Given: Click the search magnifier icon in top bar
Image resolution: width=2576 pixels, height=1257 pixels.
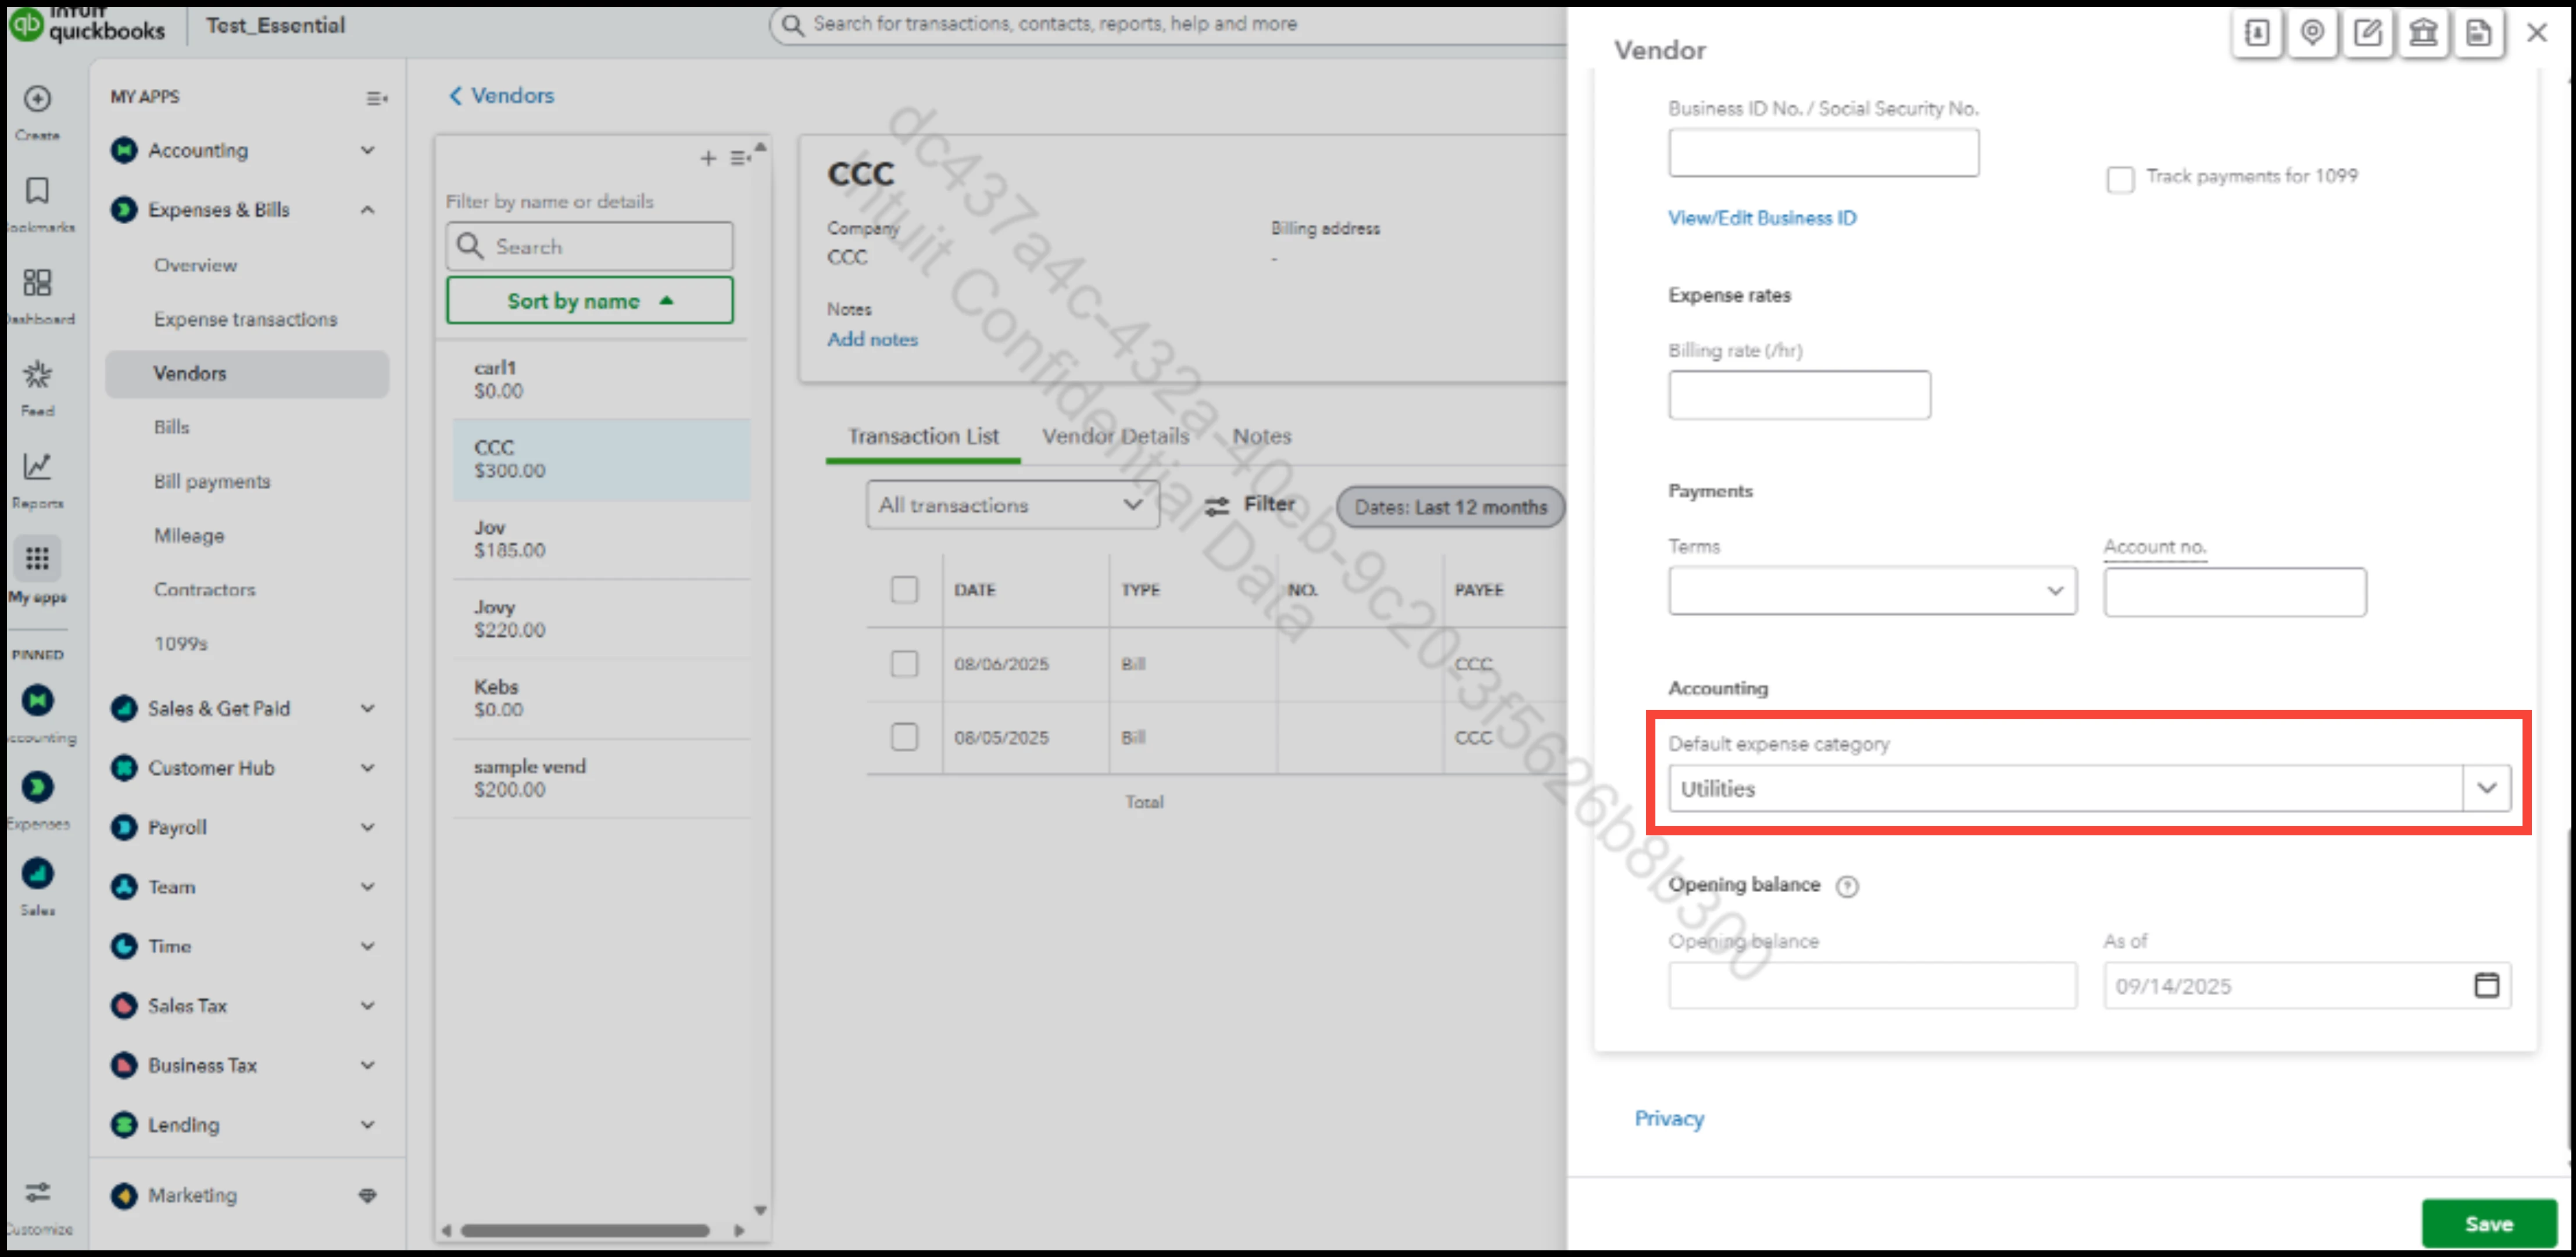Looking at the screenshot, I should (792, 24).
